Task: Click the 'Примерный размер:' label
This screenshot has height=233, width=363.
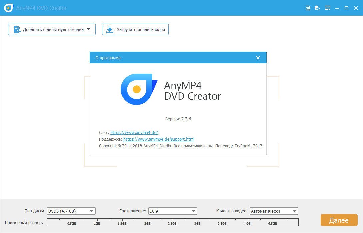Action: point(24,223)
